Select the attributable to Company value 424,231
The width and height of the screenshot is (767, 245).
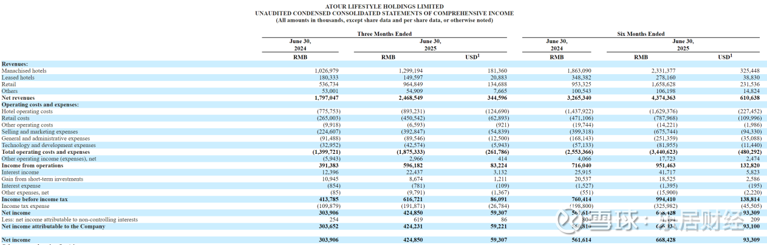coord(413,226)
